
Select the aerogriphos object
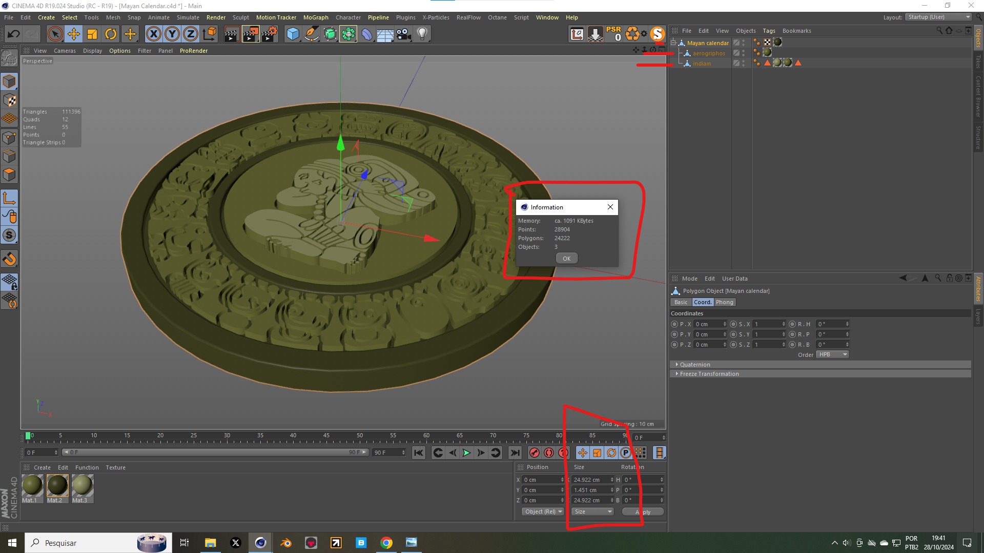(709, 53)
